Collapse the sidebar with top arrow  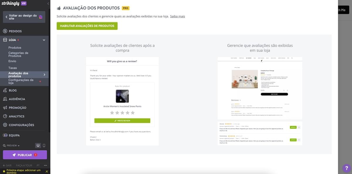coord(48,4)
